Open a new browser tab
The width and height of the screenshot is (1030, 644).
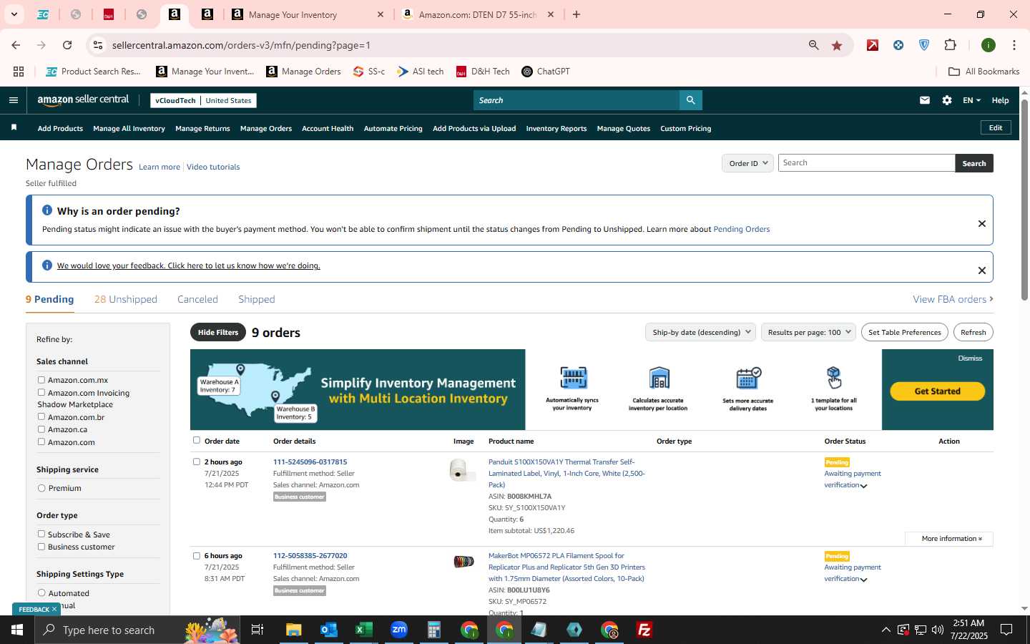(x=577, y=14)
